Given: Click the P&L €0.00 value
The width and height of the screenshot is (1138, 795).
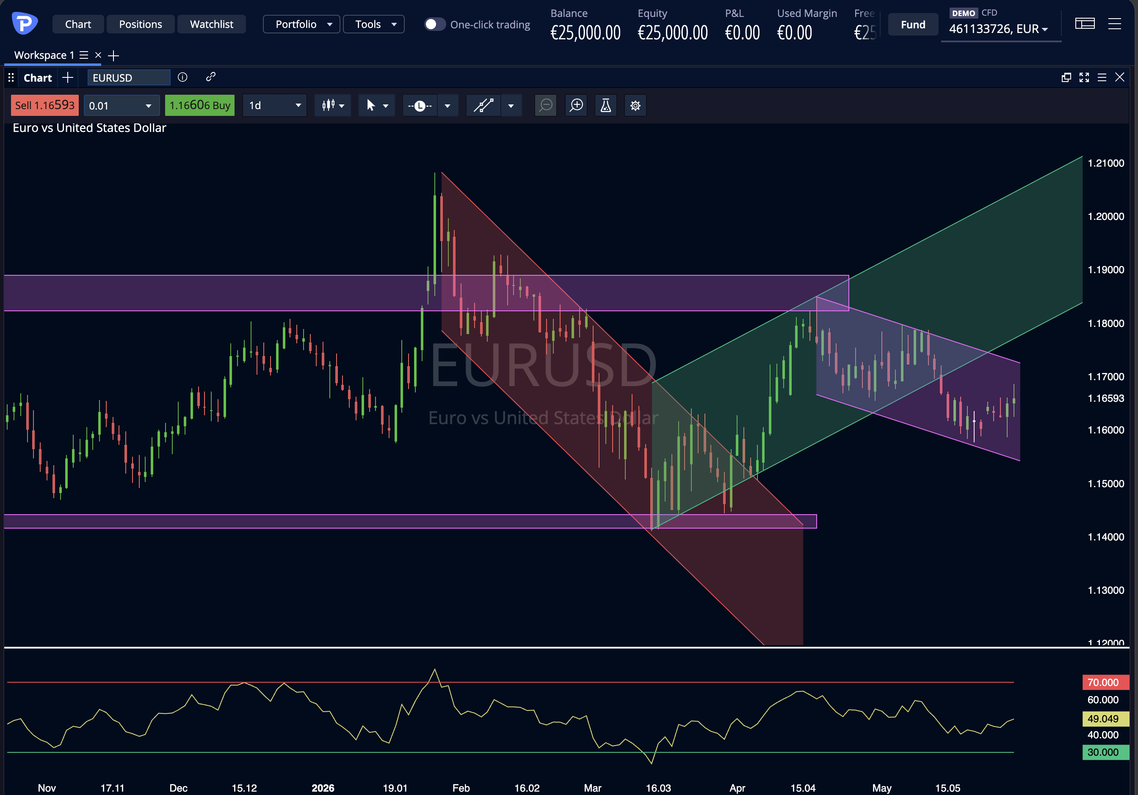Looking at the screenshot, I should point(742,33).
